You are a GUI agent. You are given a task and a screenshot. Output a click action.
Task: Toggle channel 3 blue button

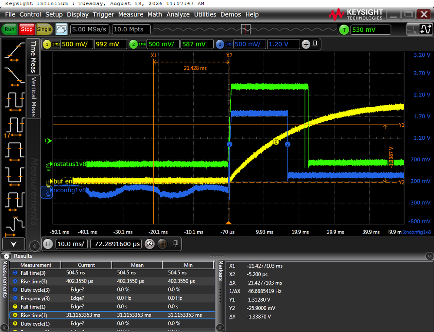[x=220, y=44]
